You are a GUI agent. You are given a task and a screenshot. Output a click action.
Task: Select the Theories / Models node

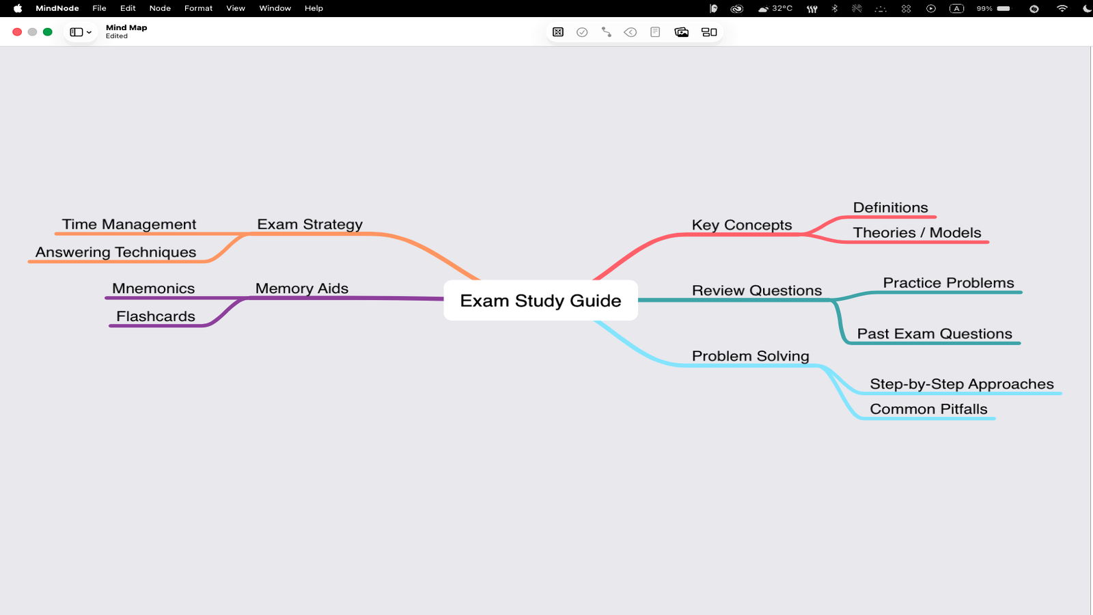917,232
